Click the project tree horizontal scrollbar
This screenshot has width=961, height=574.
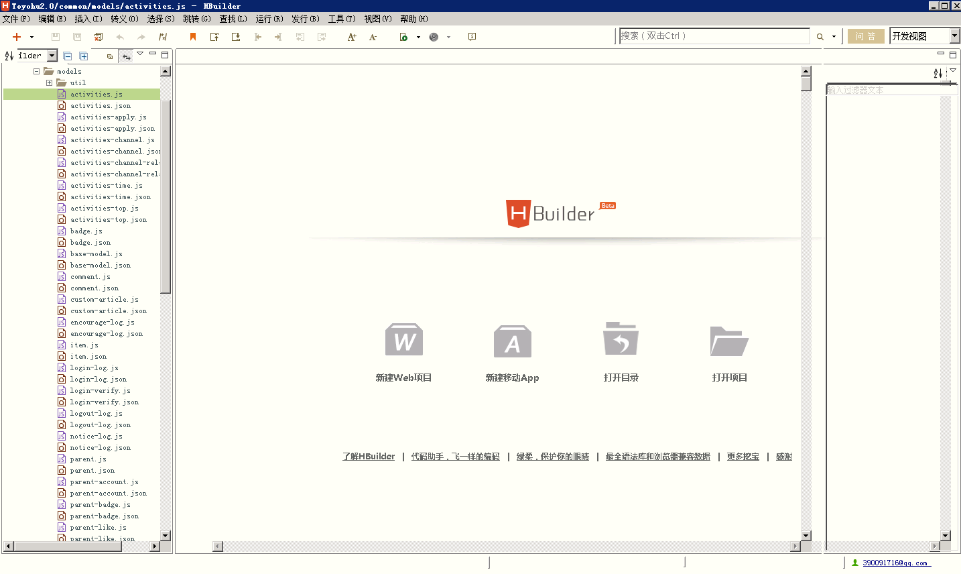pyautogui.click(x=67, y=547)
